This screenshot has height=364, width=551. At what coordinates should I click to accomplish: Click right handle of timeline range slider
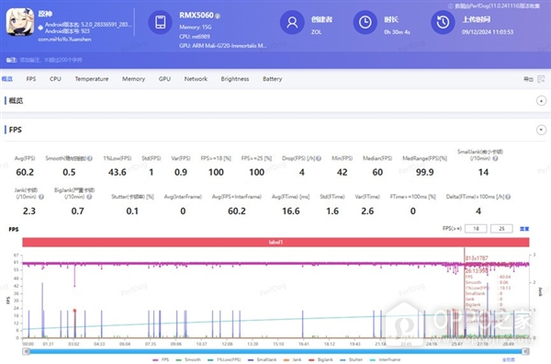coord(525,351)
